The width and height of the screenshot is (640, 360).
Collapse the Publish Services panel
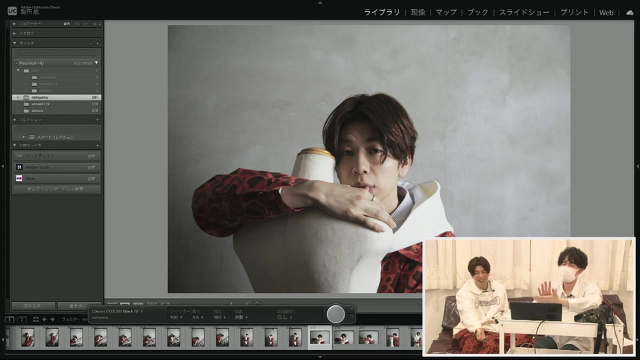(x=15, y=145)
